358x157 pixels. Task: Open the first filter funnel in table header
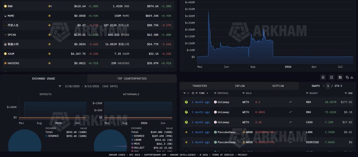pos(185,93)
